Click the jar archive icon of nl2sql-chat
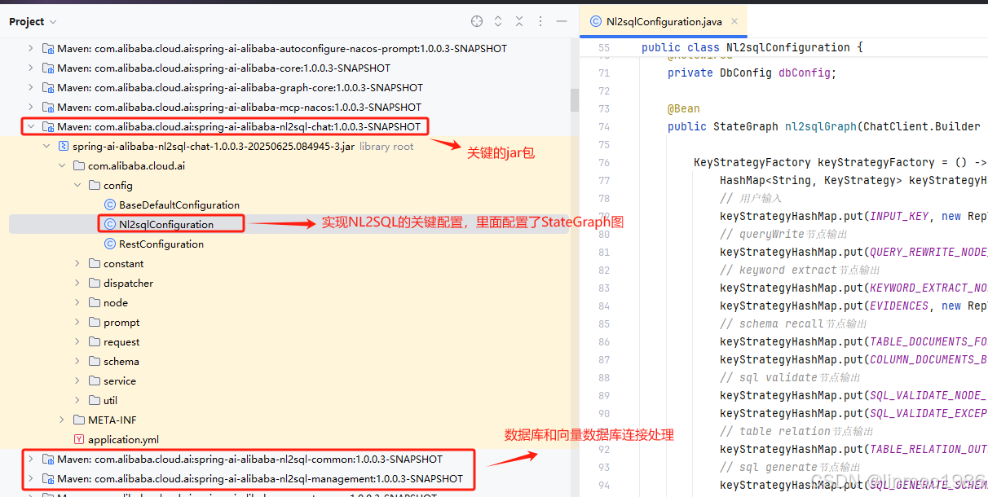The image size is (988, 497). tap(63, 146)
